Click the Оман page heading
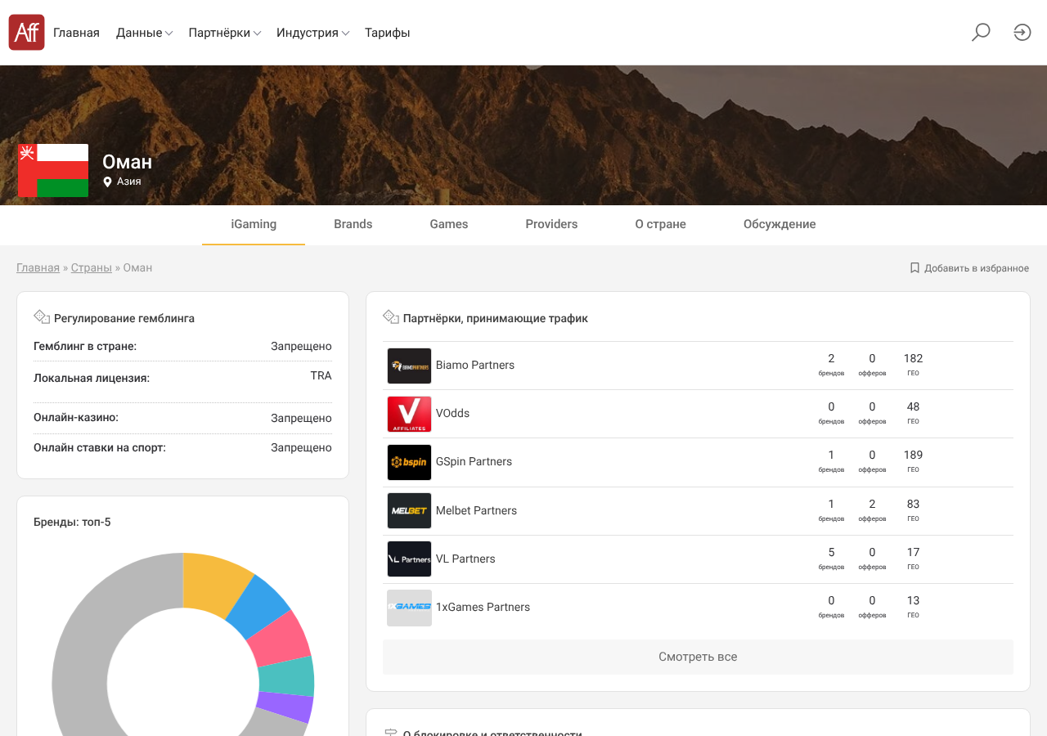1047x736 pixels. (x=127, y=161)
